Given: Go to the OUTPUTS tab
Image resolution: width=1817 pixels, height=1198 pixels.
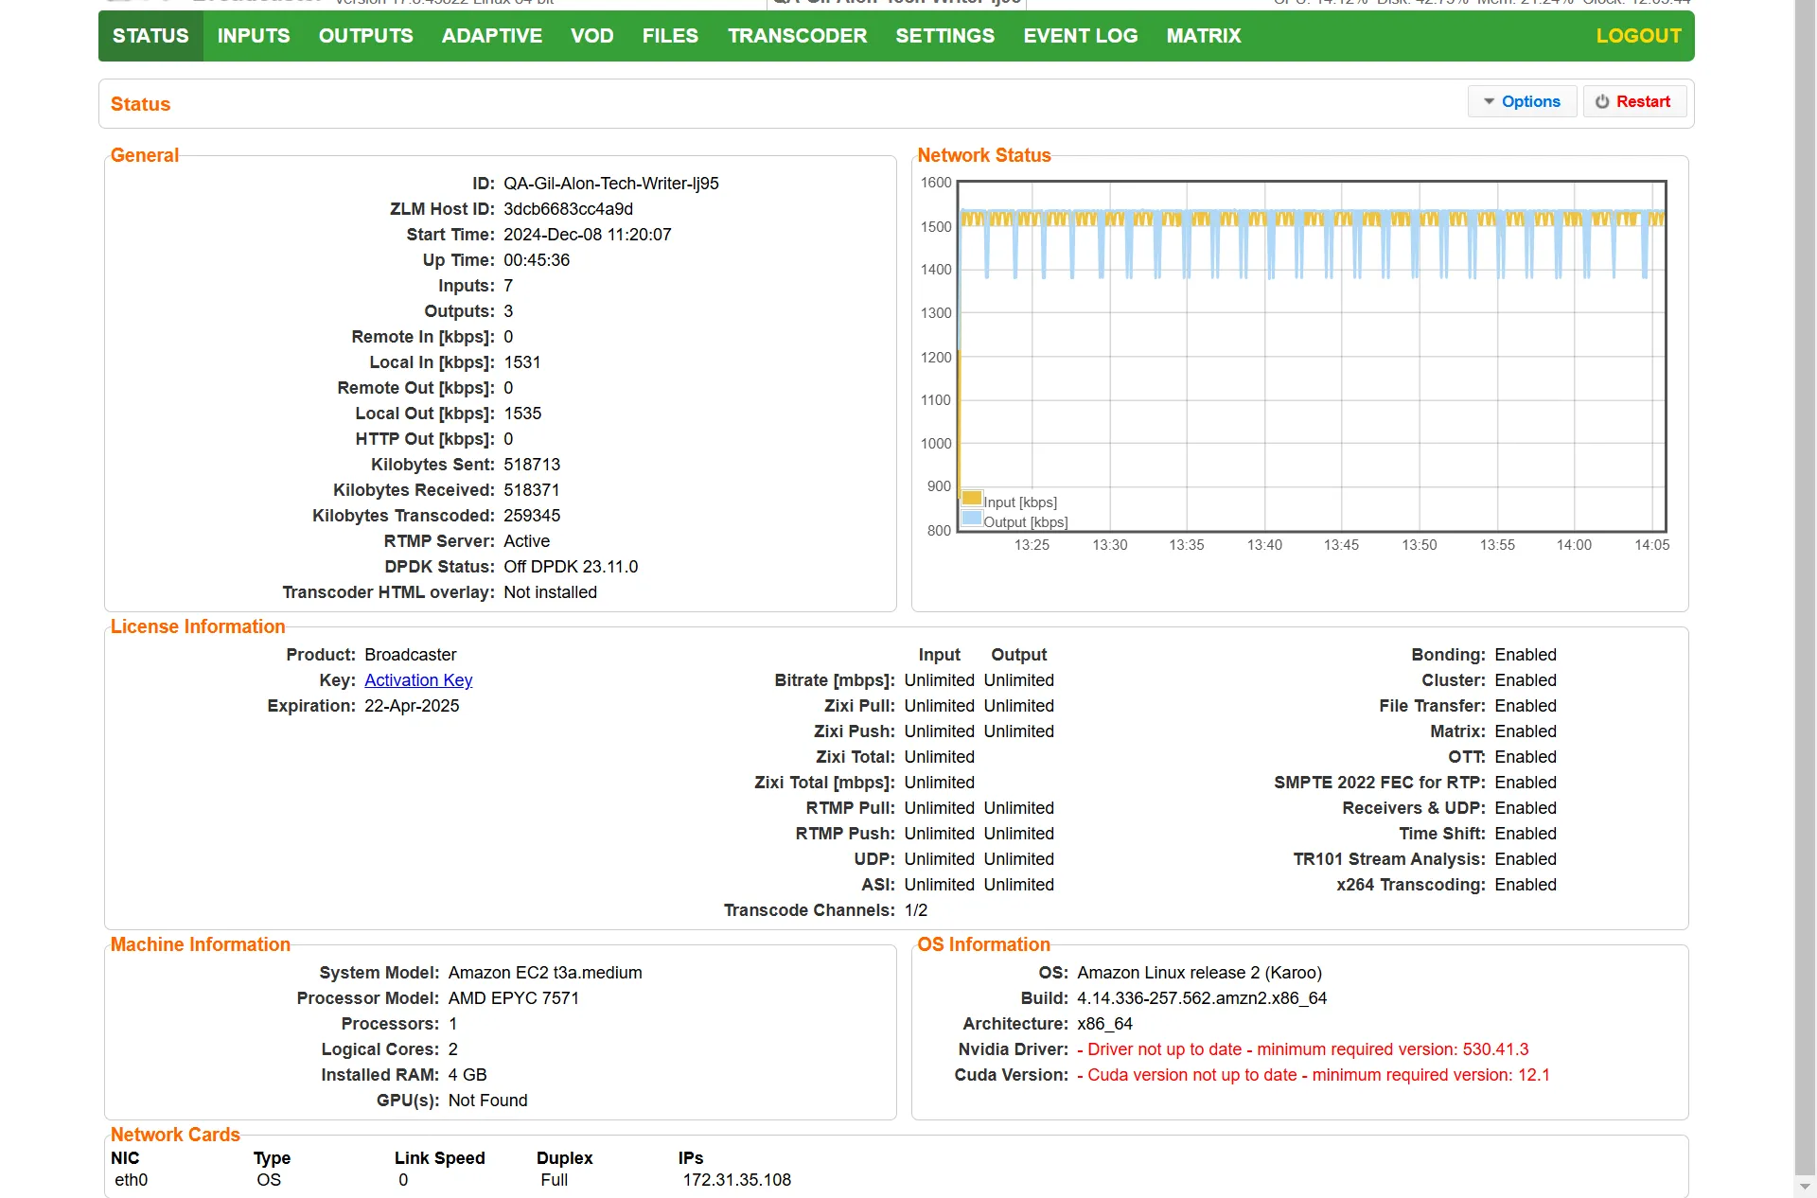Looking at the screenshot, I should [x=366, y=36].
